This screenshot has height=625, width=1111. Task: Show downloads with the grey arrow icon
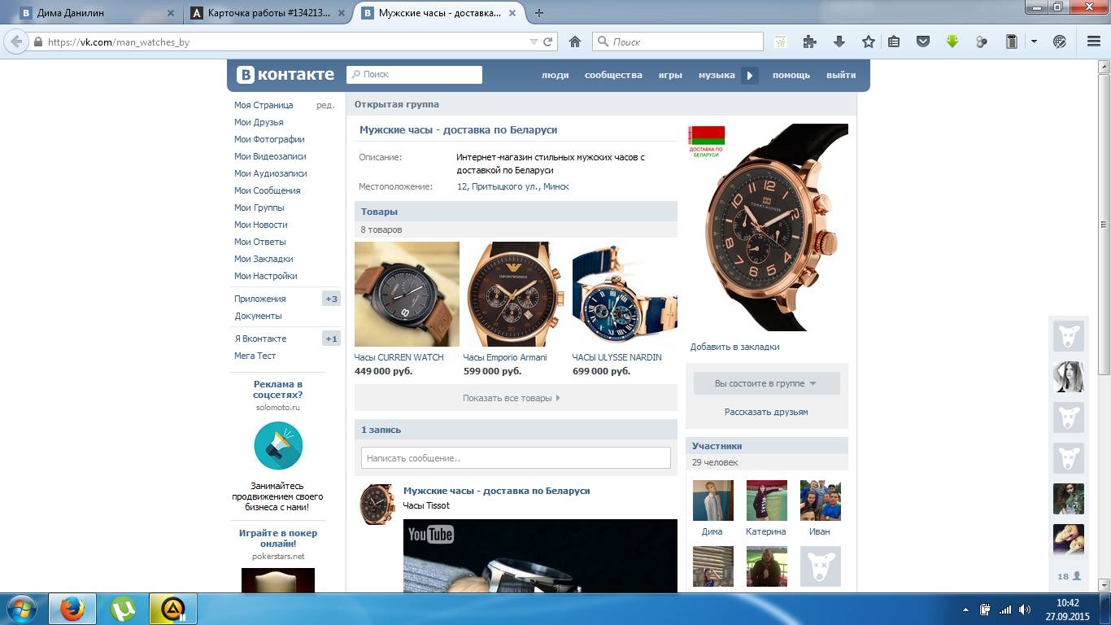[839, 42]
